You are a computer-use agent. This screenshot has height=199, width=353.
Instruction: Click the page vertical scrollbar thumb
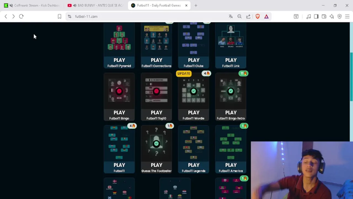click(x=351, y=77)
